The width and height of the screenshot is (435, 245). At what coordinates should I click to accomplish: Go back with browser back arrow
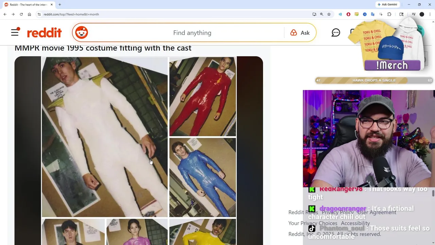tap(5, 14)
